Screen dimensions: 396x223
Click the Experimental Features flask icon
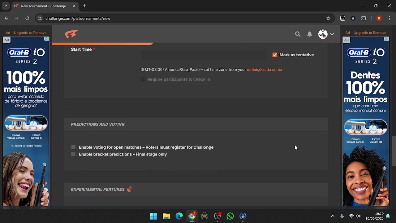129,189
